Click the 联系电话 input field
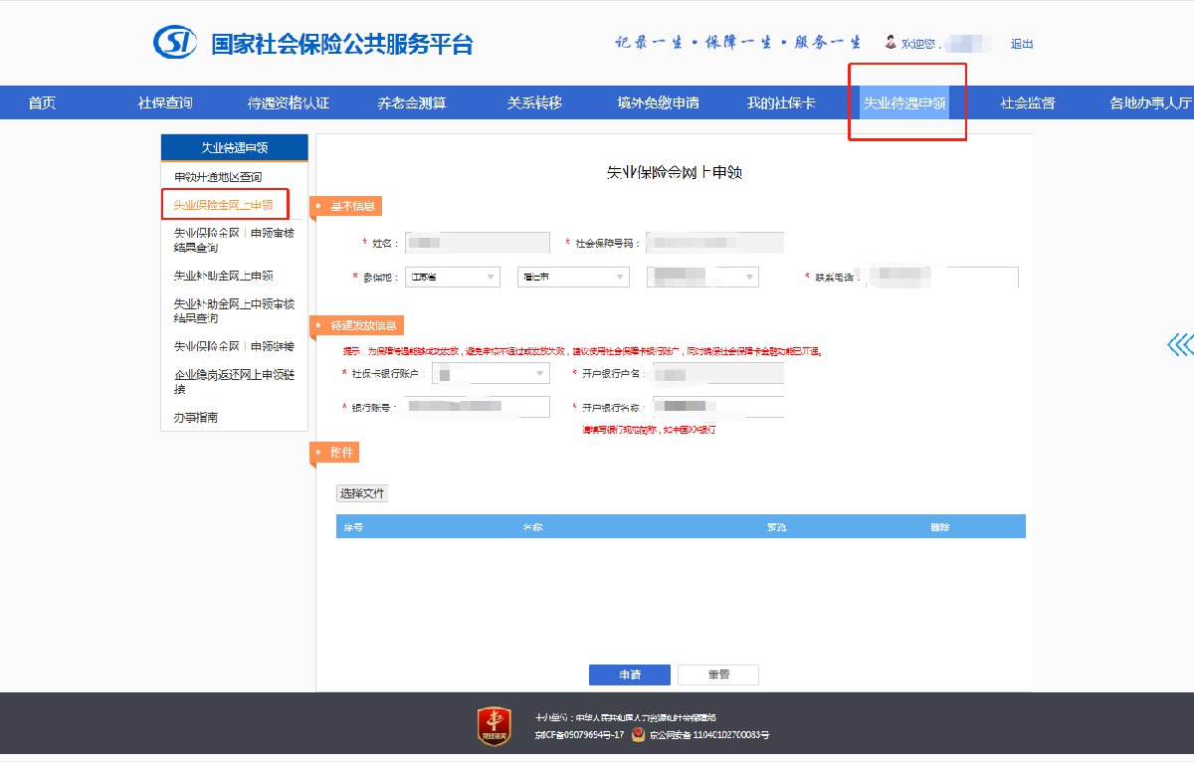 [942, 278]
